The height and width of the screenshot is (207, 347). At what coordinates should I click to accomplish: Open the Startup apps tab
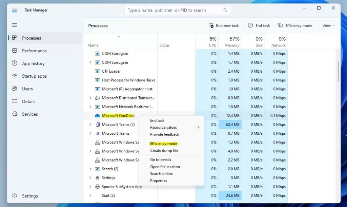coord(45,76)
